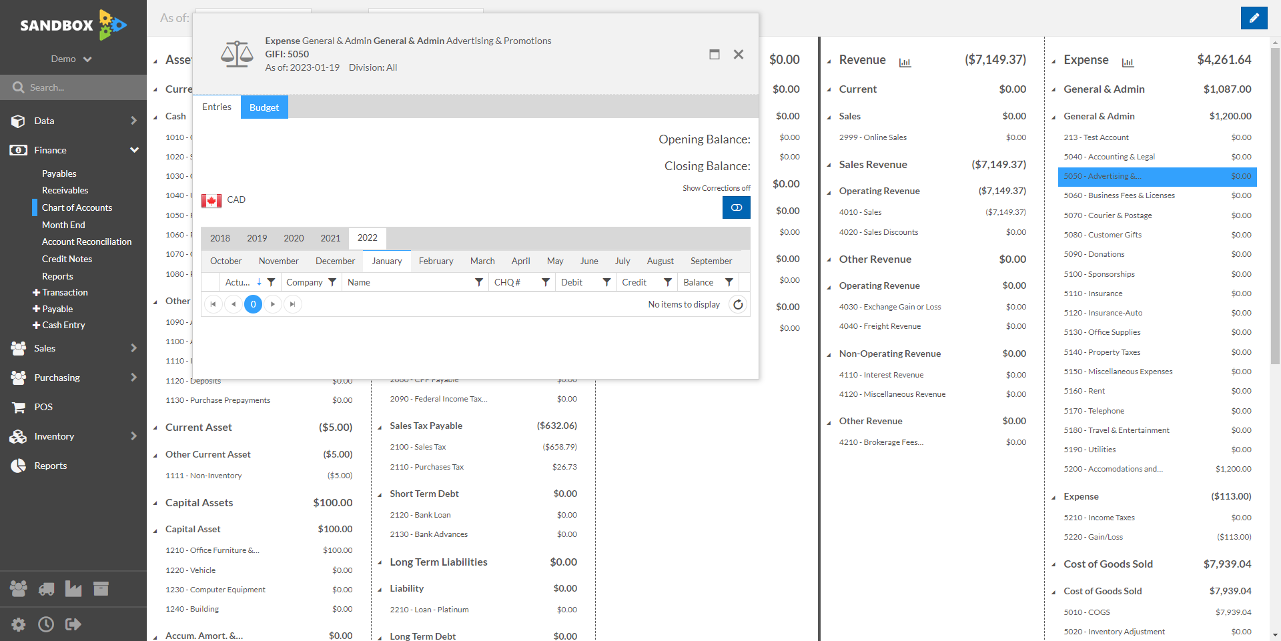
Task: Open the clock history icon in sidebar
Action: (46, 624)
